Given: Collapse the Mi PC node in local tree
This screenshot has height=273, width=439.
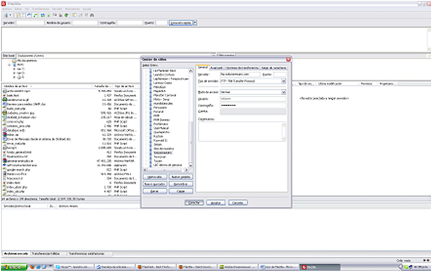Looking at the screenshot, I should tap(10, 65).
